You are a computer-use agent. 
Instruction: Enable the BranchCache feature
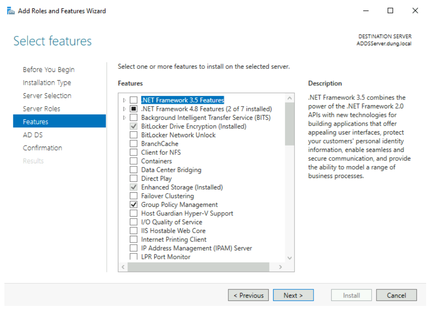(133, 143)
